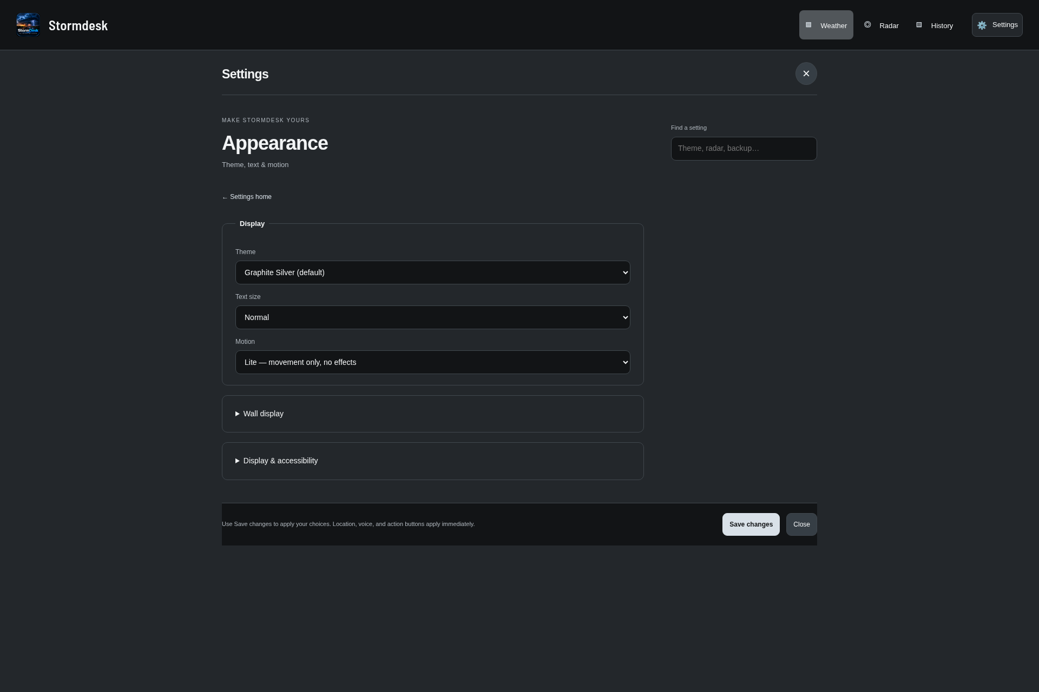Viewport: 1039px width, 692px height.
Task: Click the 'Use Save changes to apply' footer note
Action: [348, 524]
